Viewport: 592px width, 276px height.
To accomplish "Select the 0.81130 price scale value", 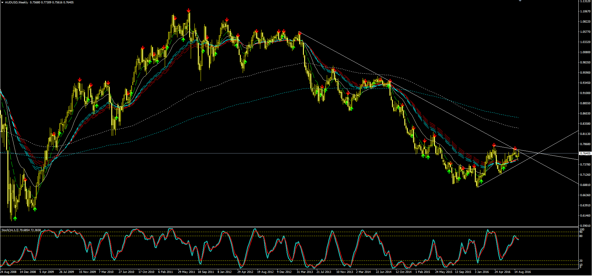I will [586, 134].
